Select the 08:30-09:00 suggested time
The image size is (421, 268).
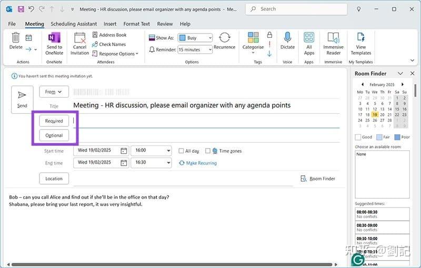coord(382,227)
